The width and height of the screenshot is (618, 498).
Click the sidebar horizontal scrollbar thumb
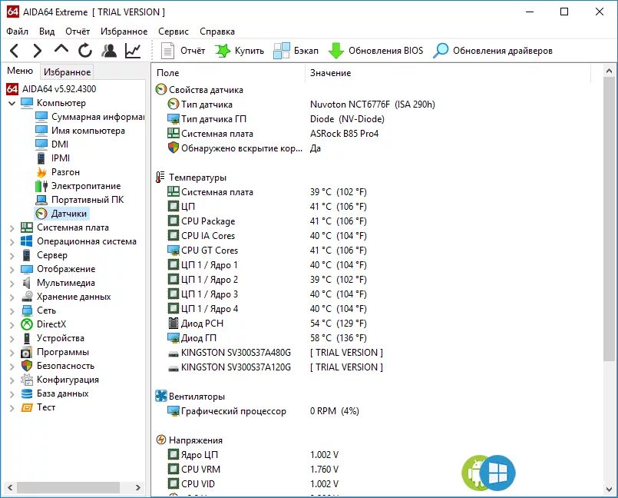point(68,488)
